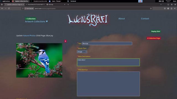Click the forward navigation arrow
177x99 pixels.
[6, 9]
